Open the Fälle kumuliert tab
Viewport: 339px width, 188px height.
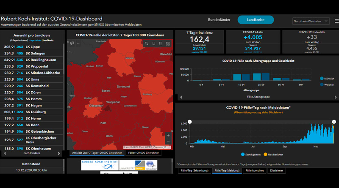tap(255, 171)
